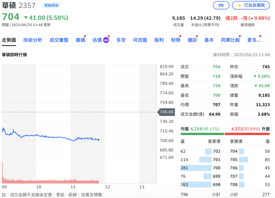Toggle the 已加自選股 watchlist button
This screenshot has height=198, width=275.
click(x=251, y=5)
